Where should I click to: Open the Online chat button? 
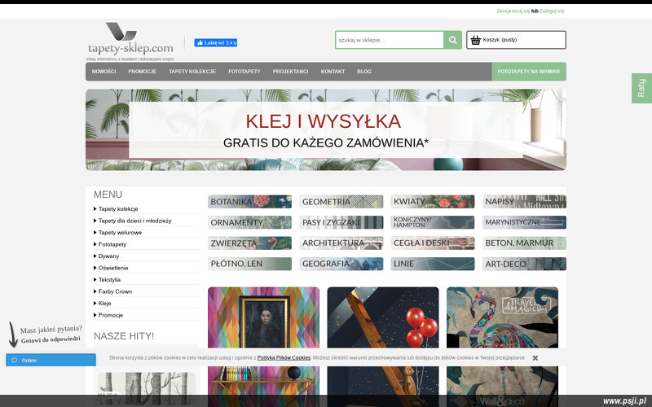click(x=51, y=360)
